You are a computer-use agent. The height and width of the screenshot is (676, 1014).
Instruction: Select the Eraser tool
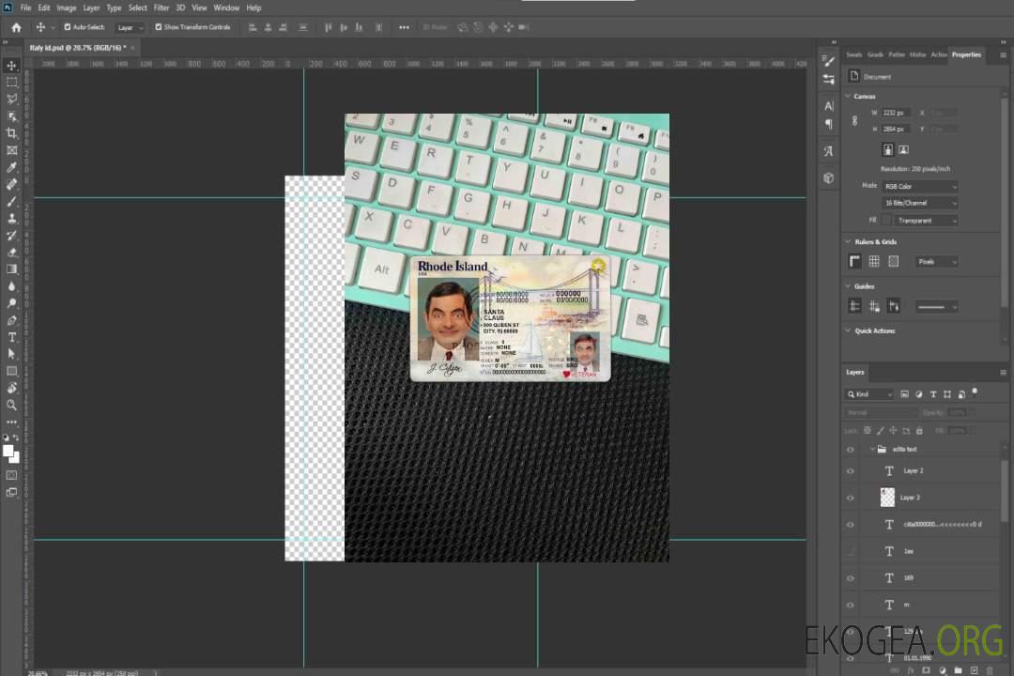coord(11,253)
